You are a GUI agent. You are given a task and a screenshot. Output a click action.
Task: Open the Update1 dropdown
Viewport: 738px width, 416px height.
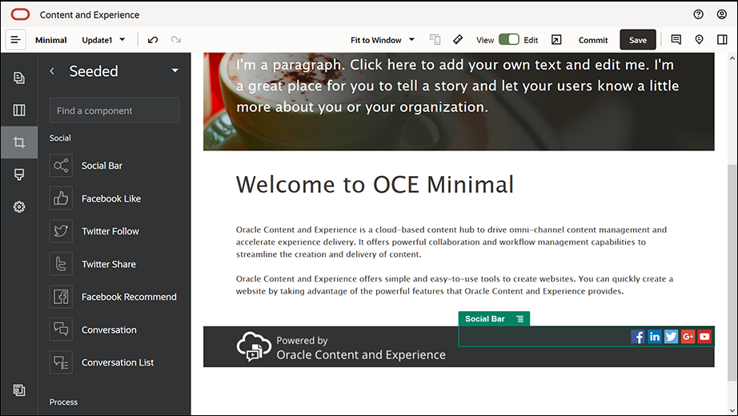(x=103, y=40)
